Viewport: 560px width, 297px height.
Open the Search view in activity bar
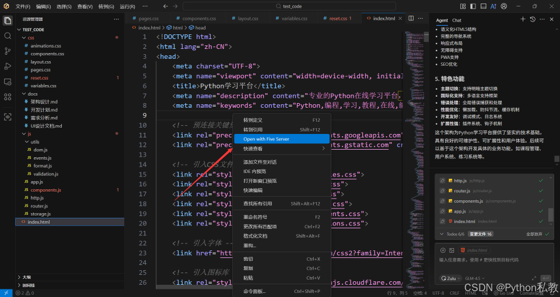point(8,36)
